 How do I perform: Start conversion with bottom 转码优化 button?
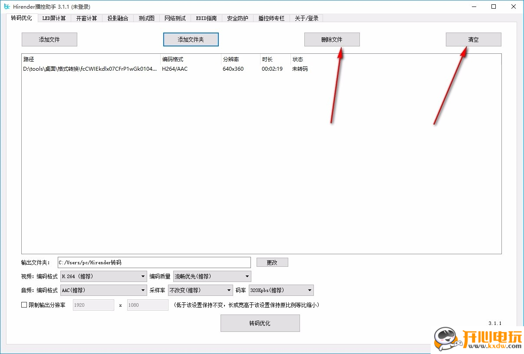pyautogui.click(x=260, y=323)
